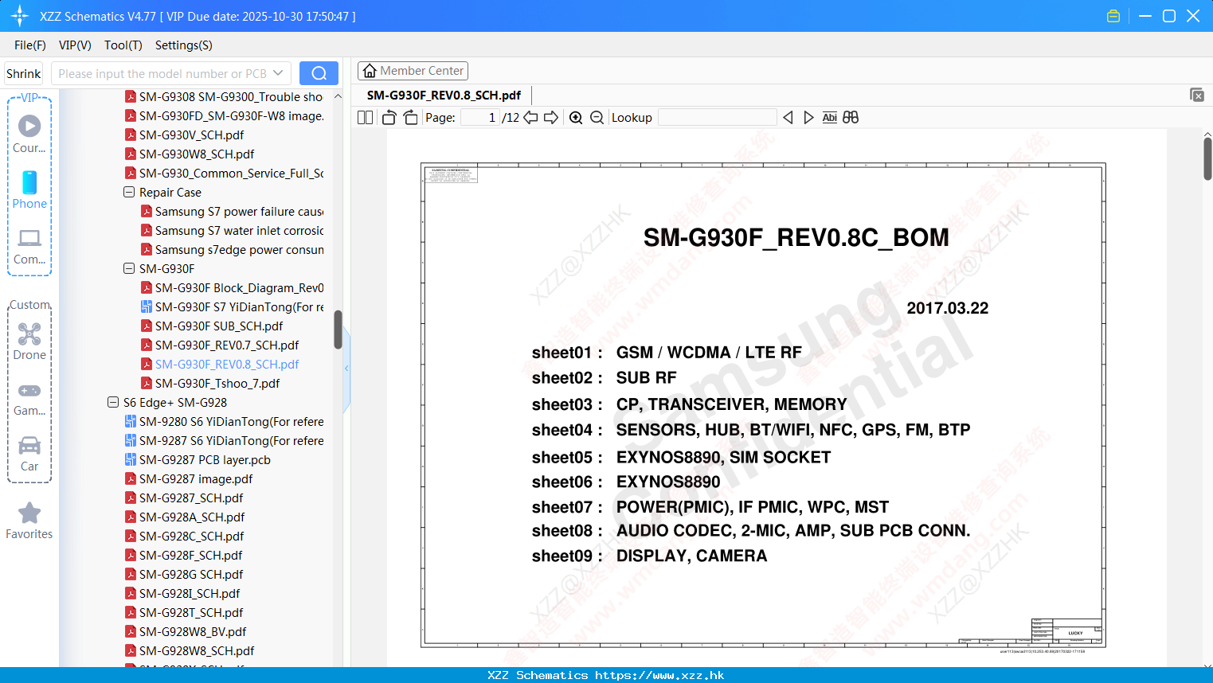Open SM-G930W8_SCH.pdf

point(190,154)
